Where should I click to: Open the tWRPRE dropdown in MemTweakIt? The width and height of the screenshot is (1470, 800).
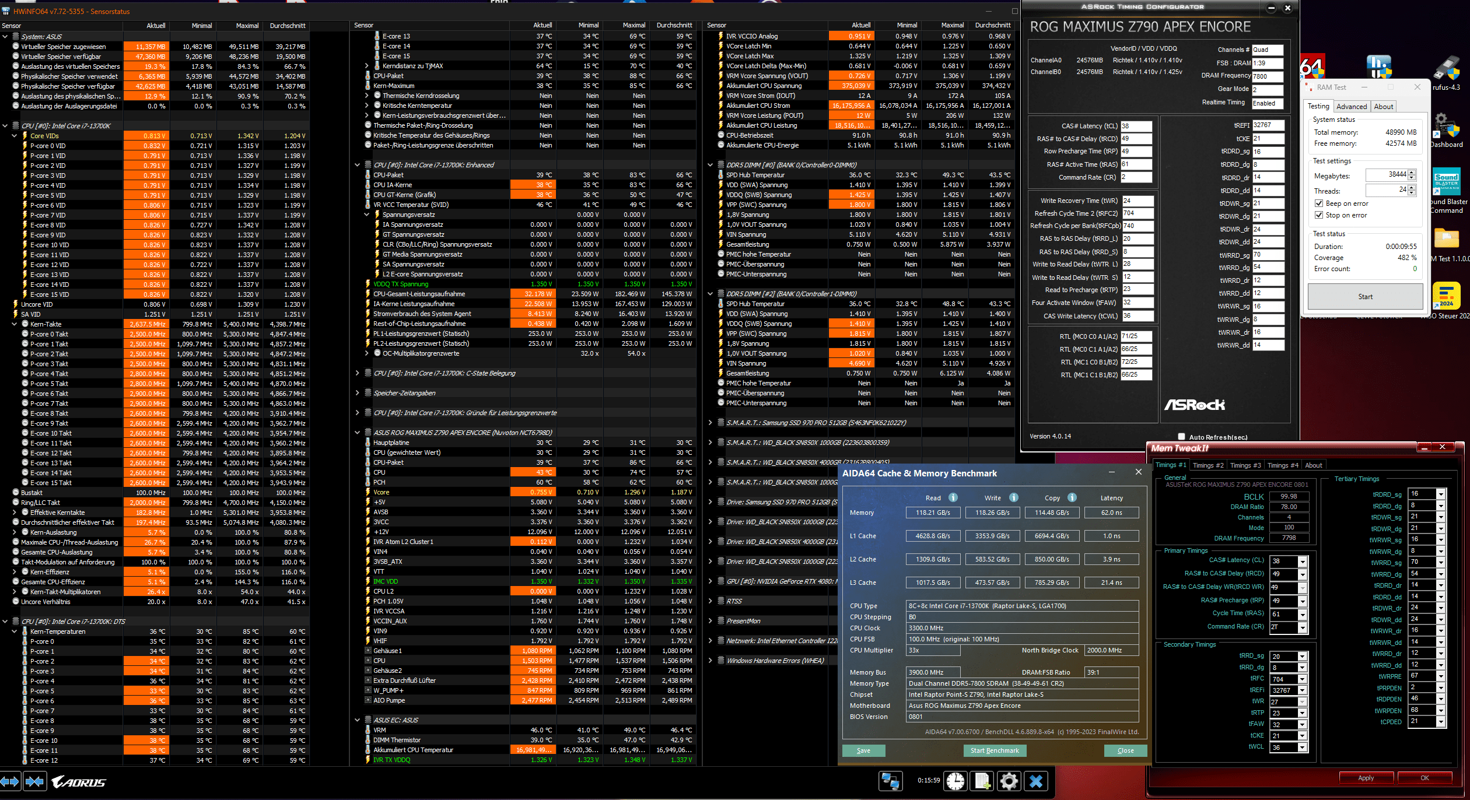(1441, 676)
